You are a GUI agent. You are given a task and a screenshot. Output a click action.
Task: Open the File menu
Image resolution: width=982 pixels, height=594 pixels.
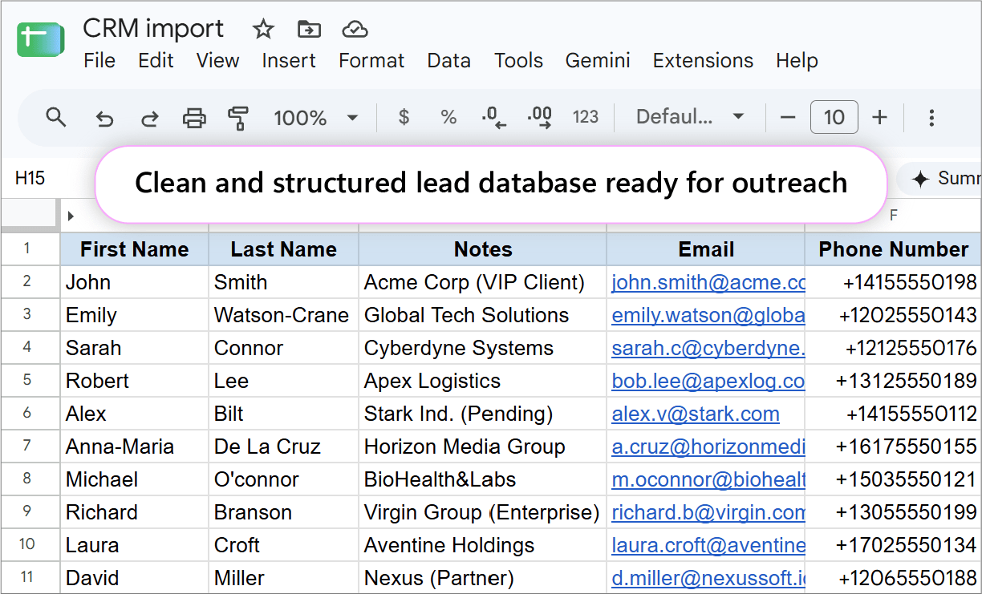[x=99, y=61]
